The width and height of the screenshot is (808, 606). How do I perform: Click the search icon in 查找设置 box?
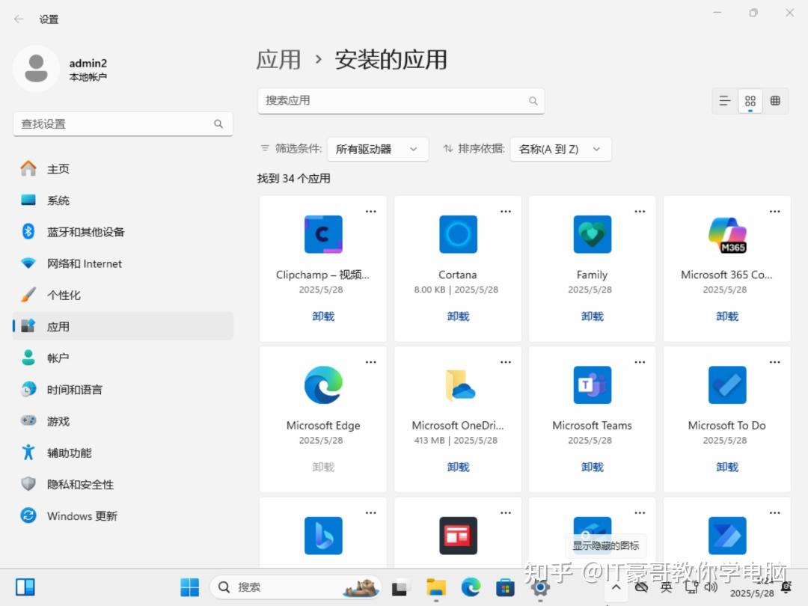click(218, 123)
